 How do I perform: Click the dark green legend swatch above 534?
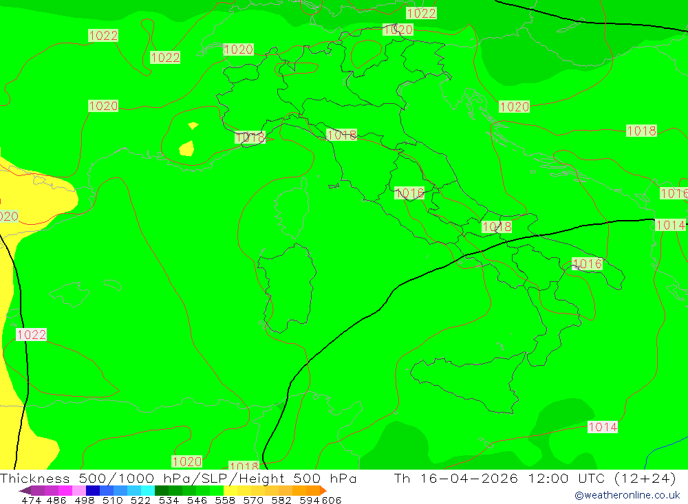162,490
